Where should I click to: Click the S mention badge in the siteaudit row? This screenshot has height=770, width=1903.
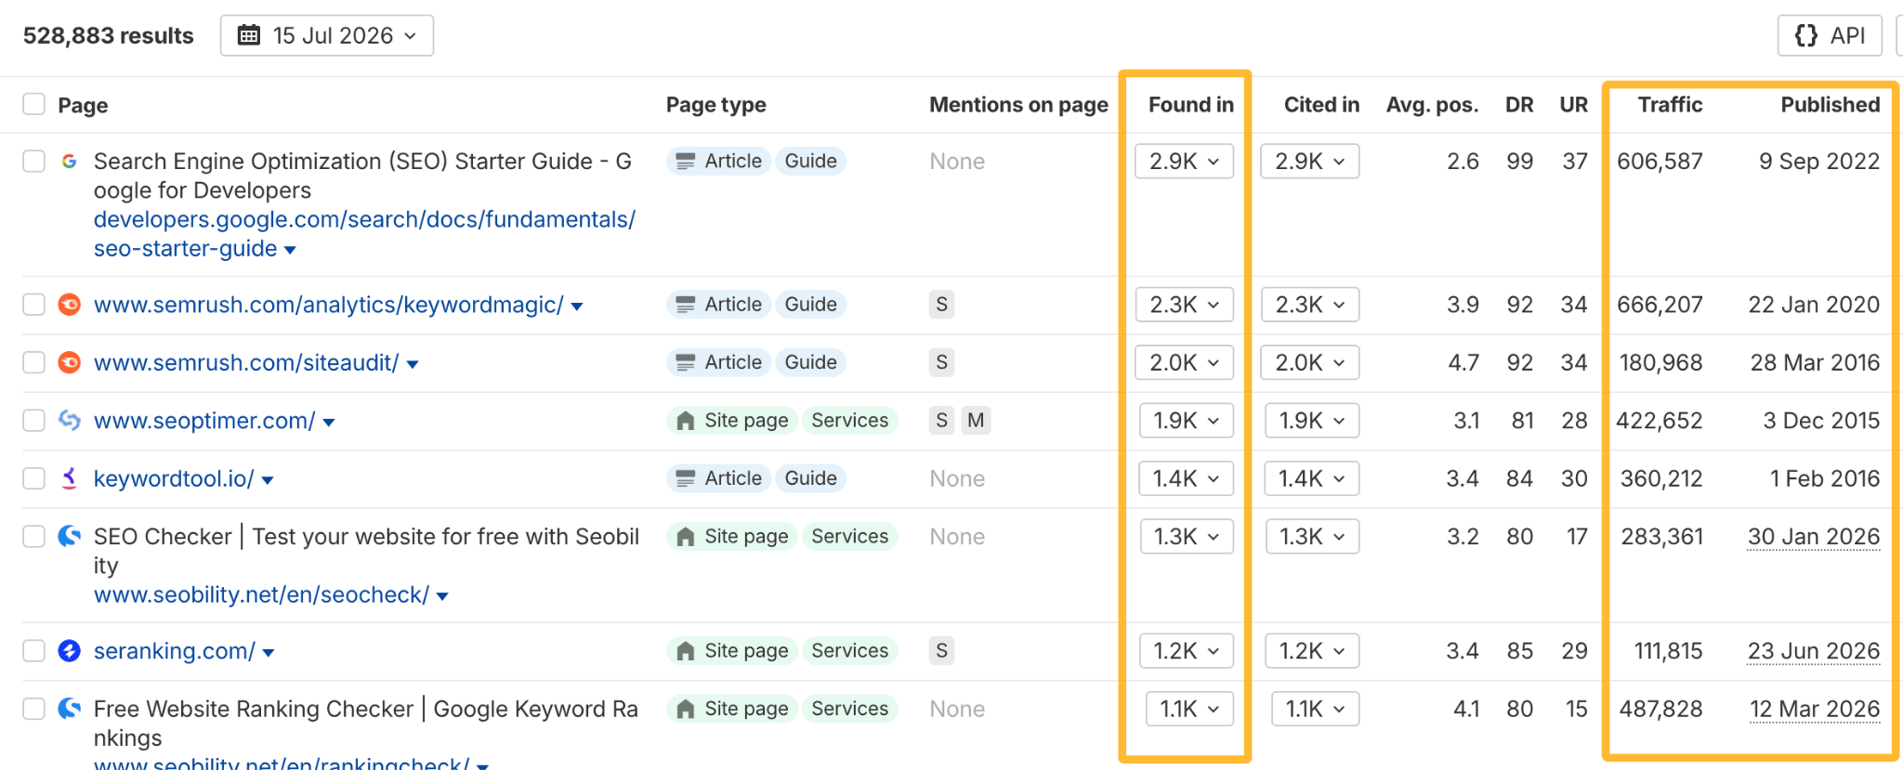pos(941,362)
